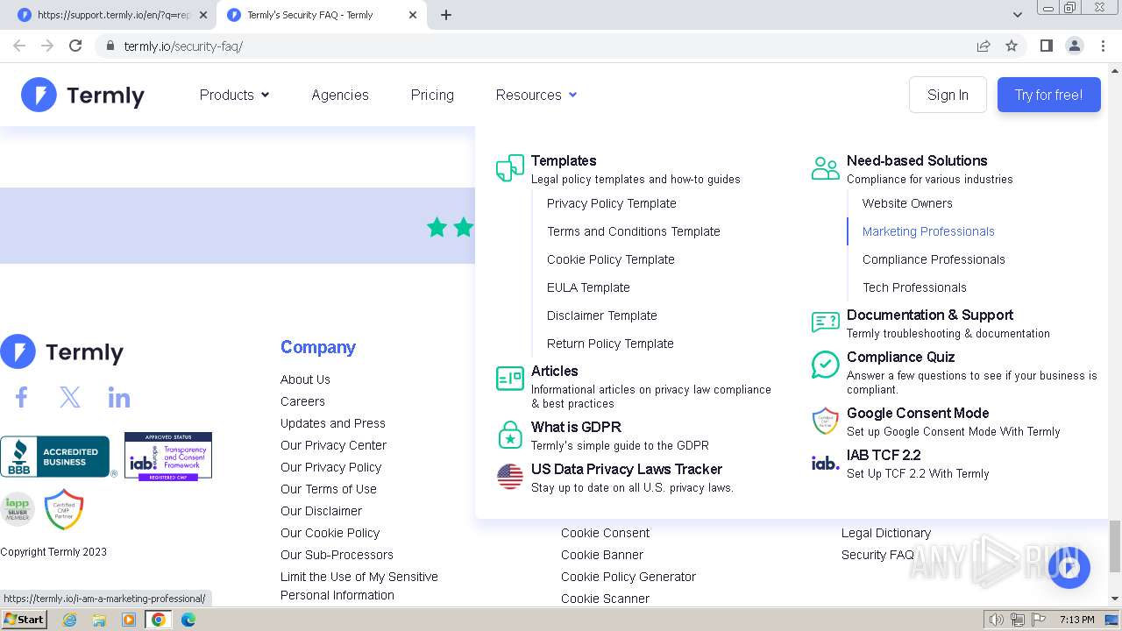
Task: Open the Agencies nav item
Action: coord(340,95)
